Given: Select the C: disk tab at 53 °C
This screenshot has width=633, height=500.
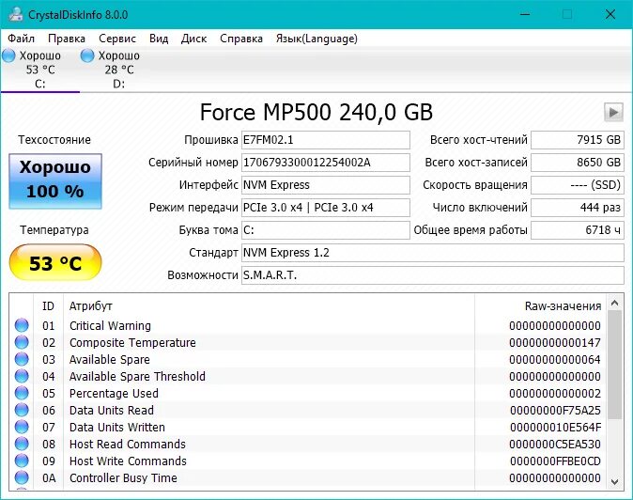Looking at the screenshot, I should click(x=40, y=70).
